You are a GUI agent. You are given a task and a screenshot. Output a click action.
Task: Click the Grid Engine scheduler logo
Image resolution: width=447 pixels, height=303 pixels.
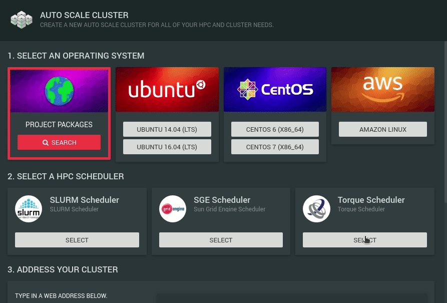[x=173, y=209]
